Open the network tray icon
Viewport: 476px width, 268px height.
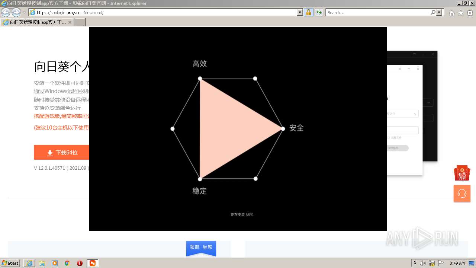click(432, 263)
